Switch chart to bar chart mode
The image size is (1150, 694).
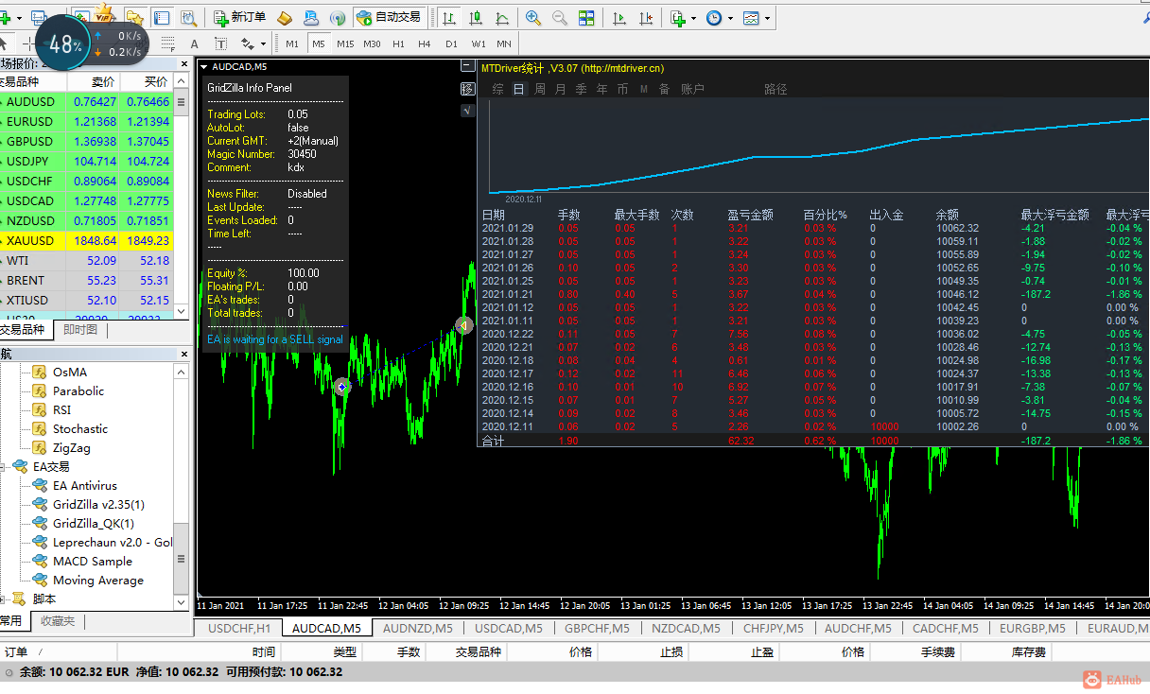coord(448,18)
